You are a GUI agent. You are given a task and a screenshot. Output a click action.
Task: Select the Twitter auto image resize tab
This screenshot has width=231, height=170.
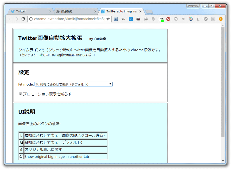click(x=121, y=11)
